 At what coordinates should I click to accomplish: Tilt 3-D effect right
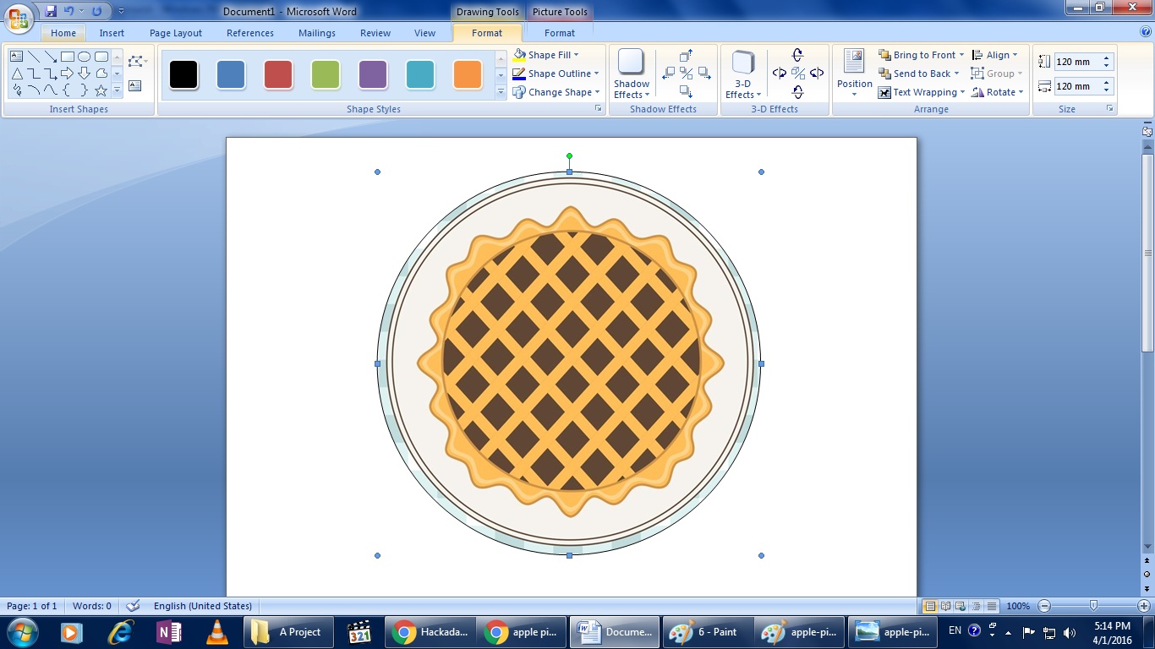816,74
